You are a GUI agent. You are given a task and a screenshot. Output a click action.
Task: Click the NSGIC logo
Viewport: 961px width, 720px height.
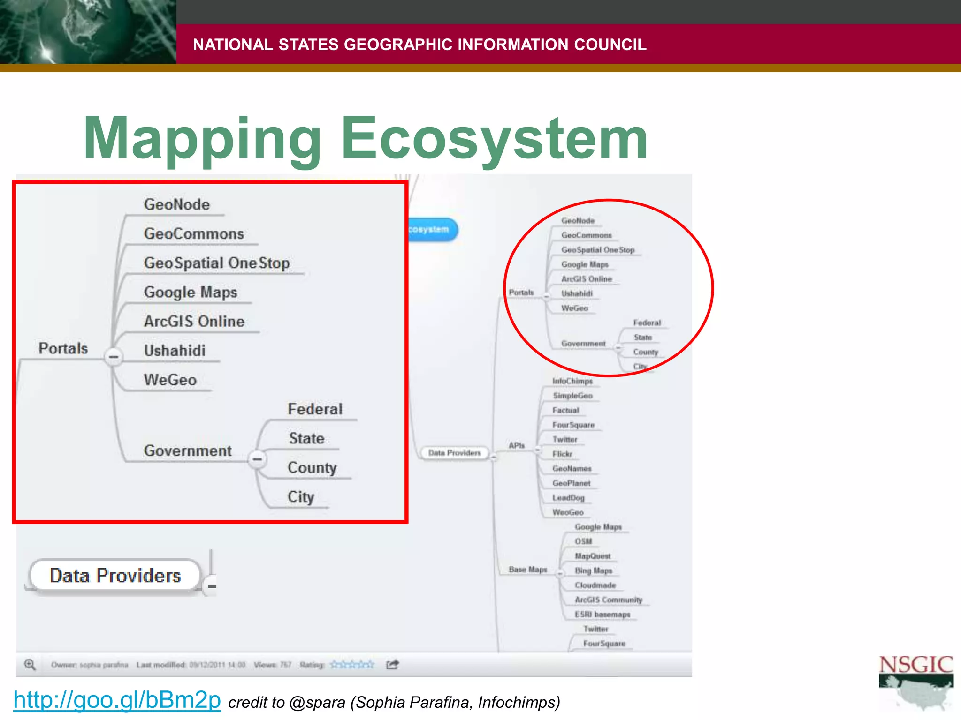point(915,682)
